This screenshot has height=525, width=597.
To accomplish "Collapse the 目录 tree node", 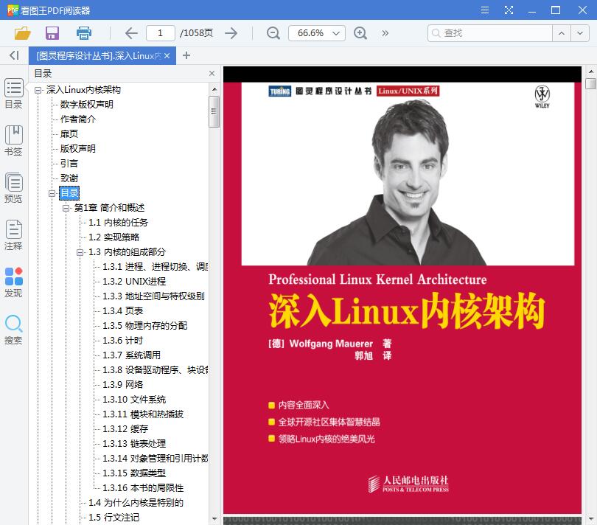I will pyautogui.click(x=52, y=193).
